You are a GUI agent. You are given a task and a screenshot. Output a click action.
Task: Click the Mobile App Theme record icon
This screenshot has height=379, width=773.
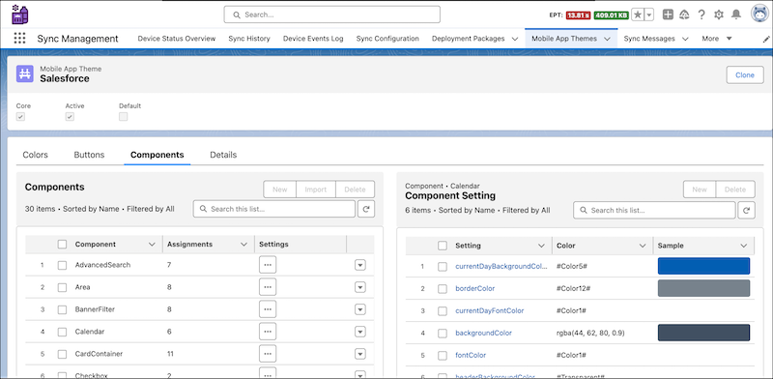coord(25,73)
